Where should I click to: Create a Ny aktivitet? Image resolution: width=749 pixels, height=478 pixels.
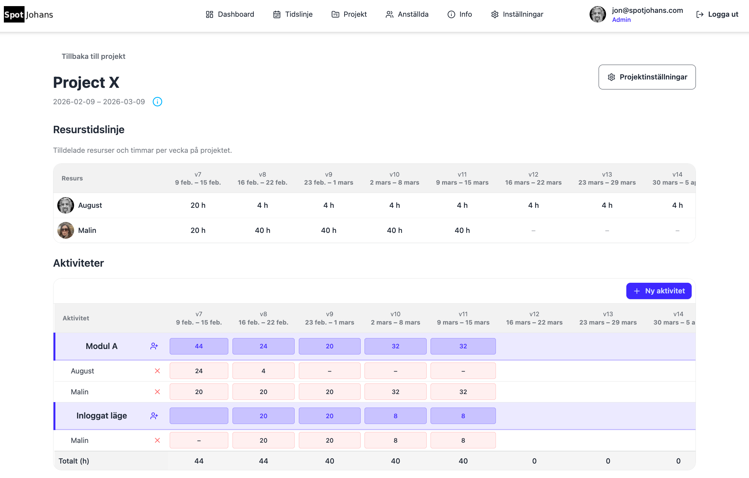pos(659,291)
